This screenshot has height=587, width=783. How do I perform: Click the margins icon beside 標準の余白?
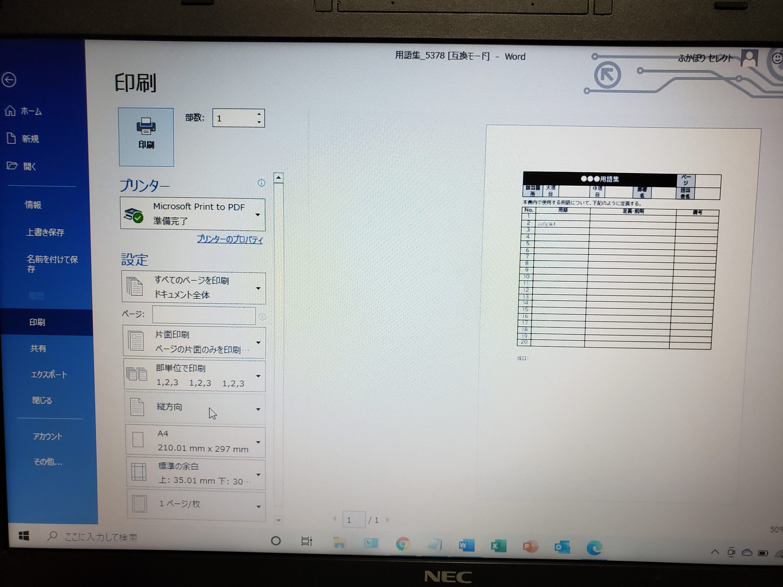[139, 472]
